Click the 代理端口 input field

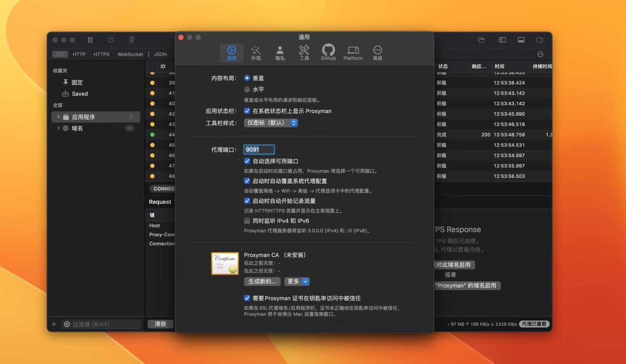[259, 150]
